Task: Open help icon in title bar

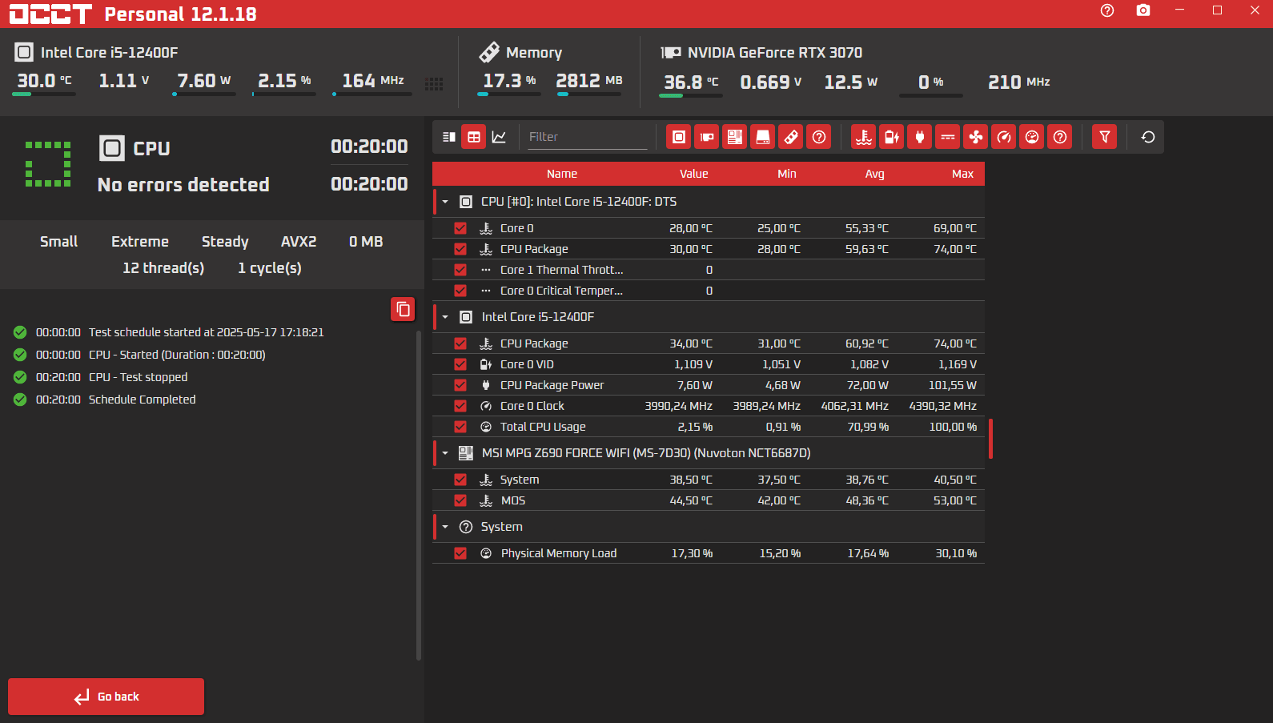Action: click(x=1107, y=10)
